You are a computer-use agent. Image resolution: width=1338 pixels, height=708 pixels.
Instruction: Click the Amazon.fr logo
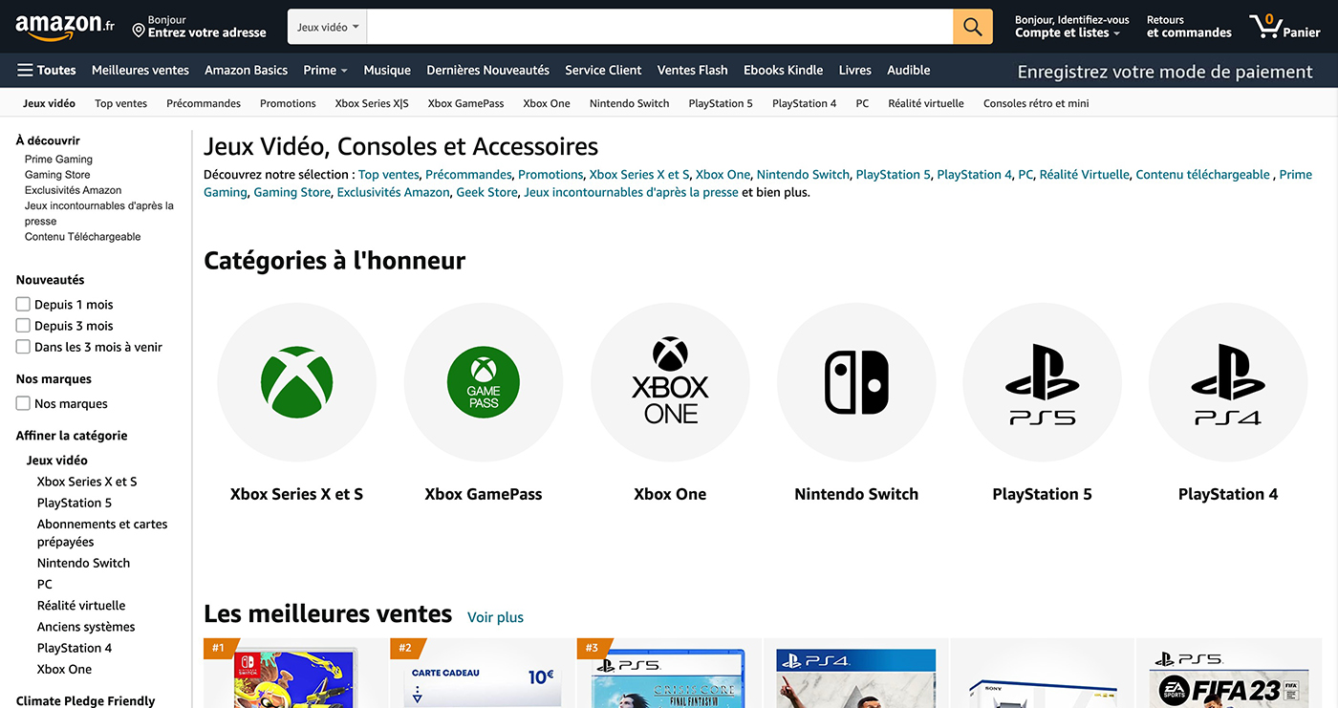tap(65, 28)
